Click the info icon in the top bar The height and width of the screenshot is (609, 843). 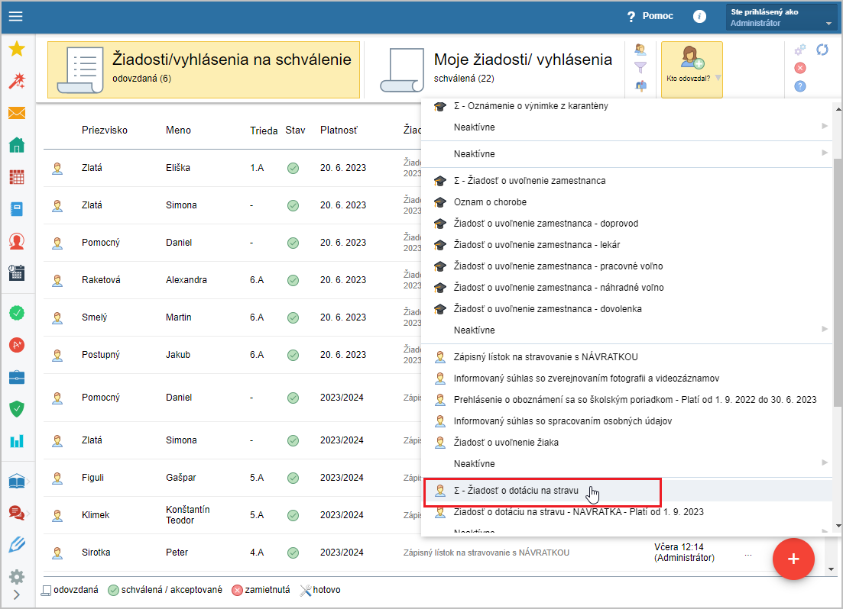point(699,16)
